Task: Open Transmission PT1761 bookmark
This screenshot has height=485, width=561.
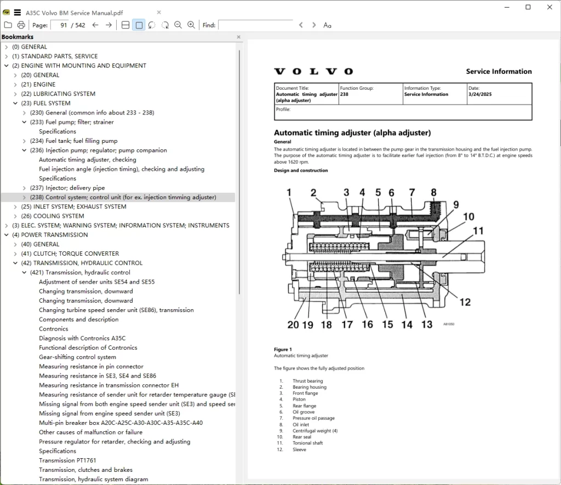Action: (x=67, y=460)
